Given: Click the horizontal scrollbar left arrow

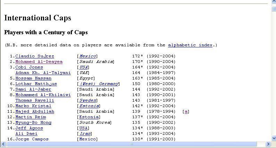Looking at the screenshot, I should pos(3,144).
